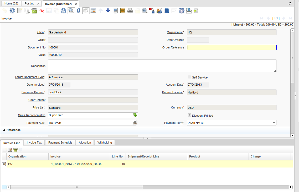Toggle grid view in the toolbar
The height and width of the screenshot is (192, 299).
click(x=93, y=11)
